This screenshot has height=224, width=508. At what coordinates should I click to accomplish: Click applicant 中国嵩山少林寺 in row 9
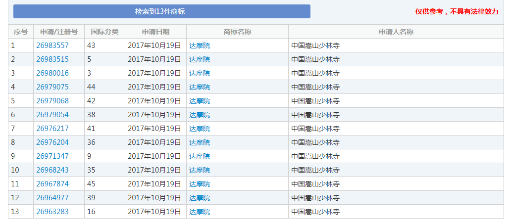pyautogui.click(x=315, y=156)
